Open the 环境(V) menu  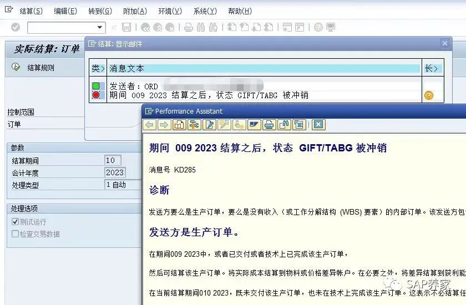(170, 11)
